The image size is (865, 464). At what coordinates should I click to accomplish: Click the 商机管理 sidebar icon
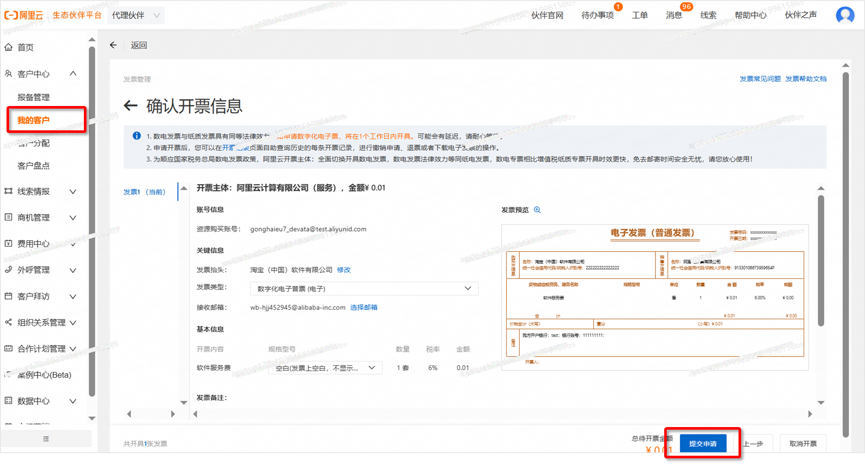pyautogui.click(x=8, y=217)
